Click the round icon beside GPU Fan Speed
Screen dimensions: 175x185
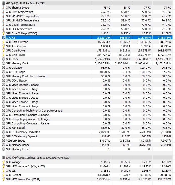4,128
